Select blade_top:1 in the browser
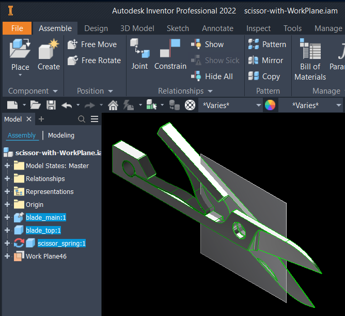Viewport: 345px width, 316px height. [43, 230]
